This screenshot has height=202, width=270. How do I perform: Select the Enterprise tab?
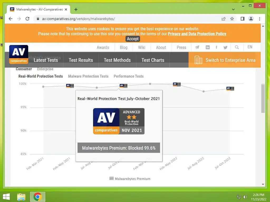45,69
